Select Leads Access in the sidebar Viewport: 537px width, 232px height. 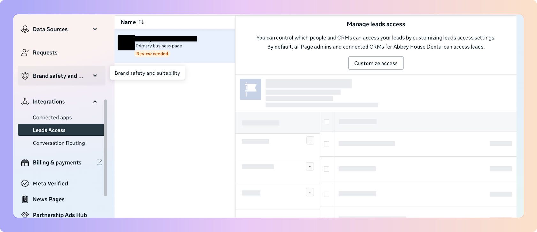point(61,130)
